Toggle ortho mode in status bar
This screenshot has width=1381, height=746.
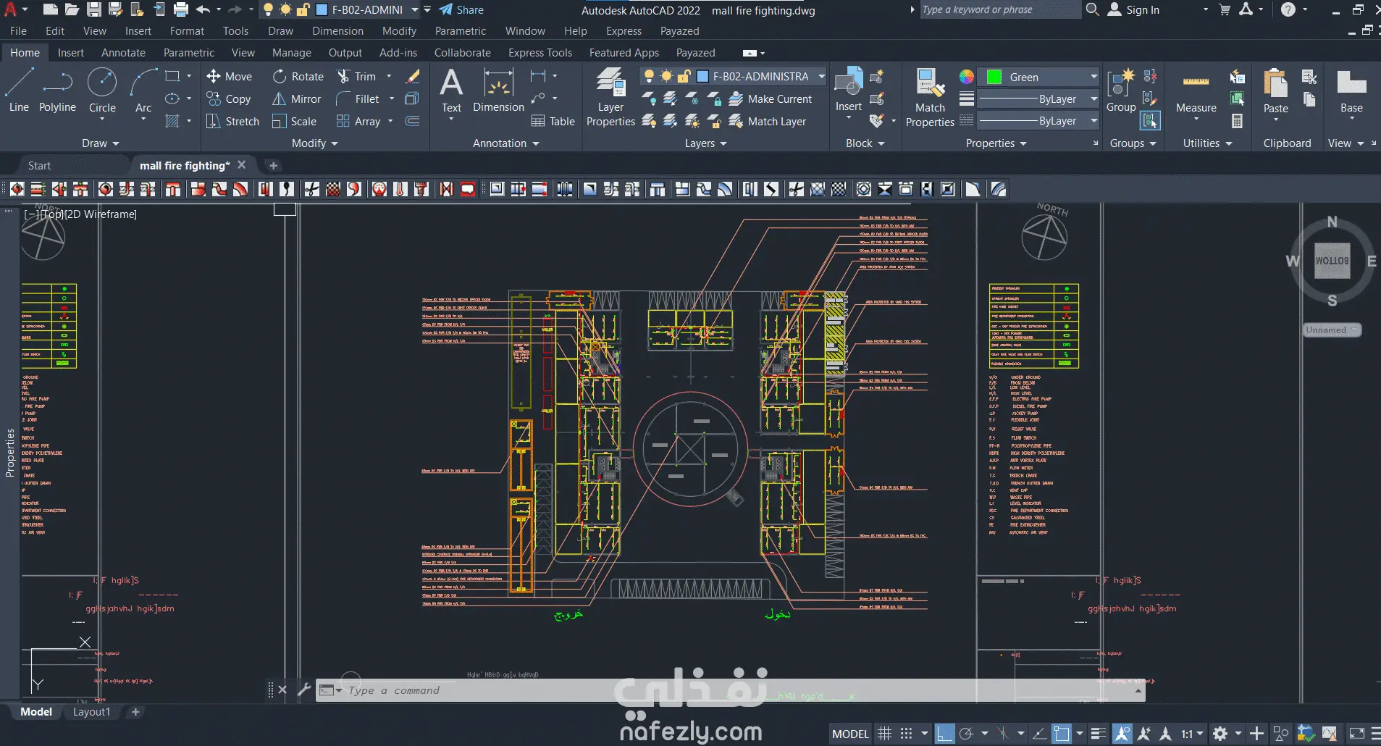944,734
